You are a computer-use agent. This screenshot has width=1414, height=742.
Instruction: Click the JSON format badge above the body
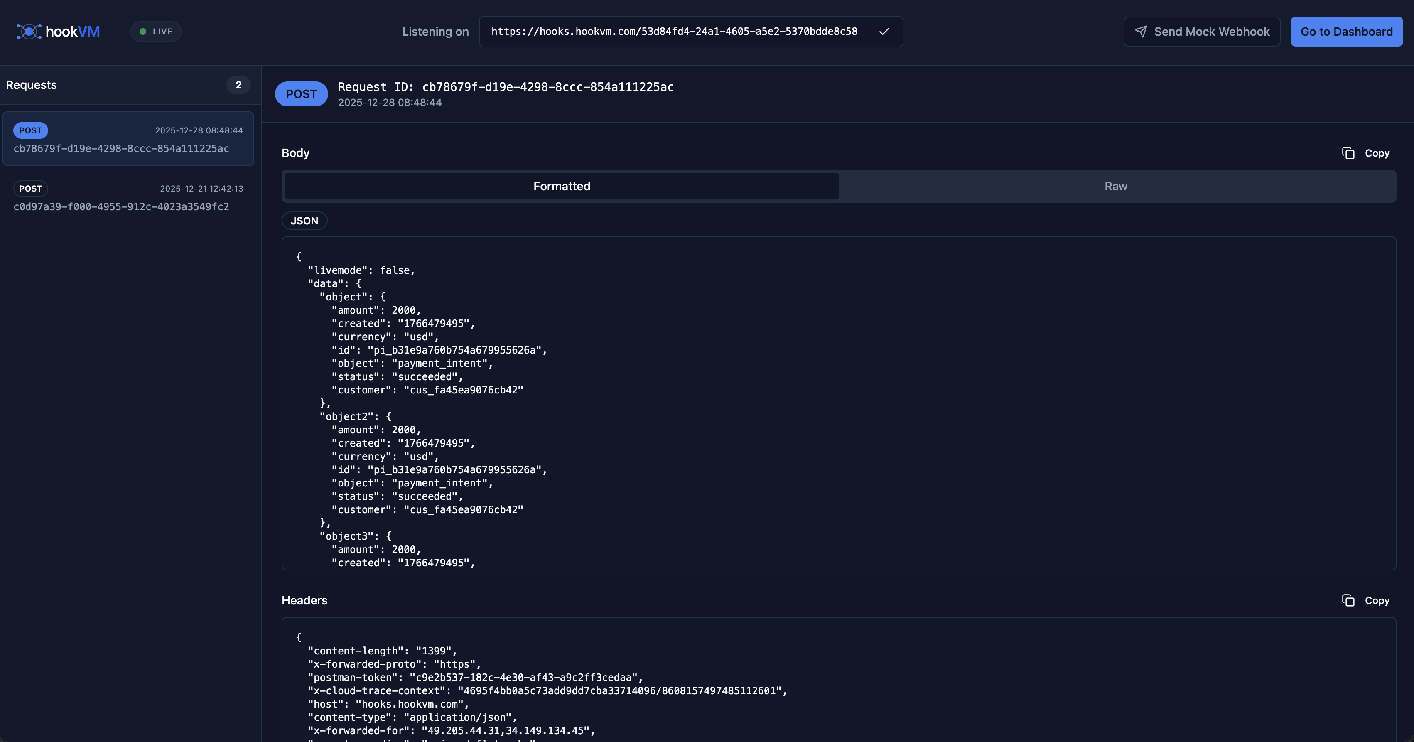[x=304, y=221]
